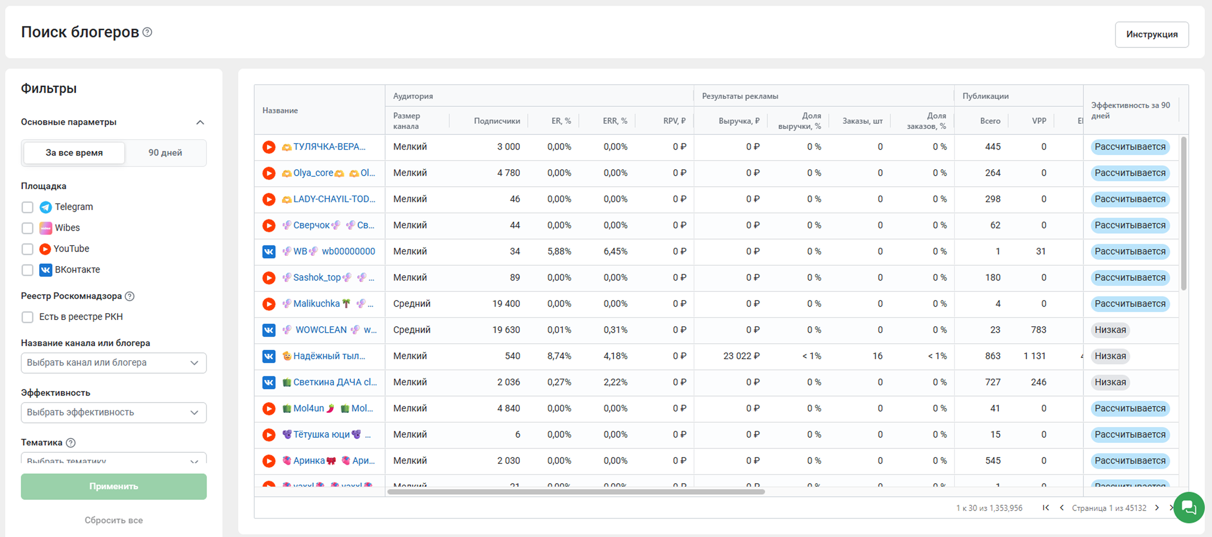Collapse the Основные параметры section

(x=200, y=122)
